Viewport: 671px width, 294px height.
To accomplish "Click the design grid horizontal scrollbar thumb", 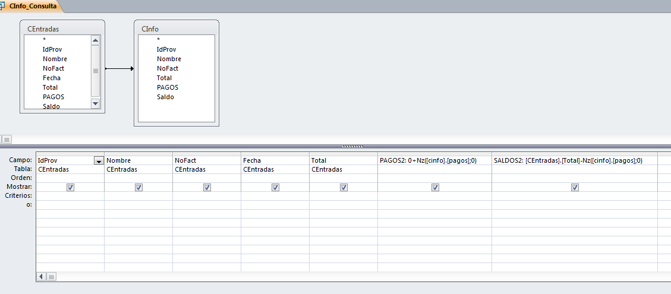I will tap(51, 277).
